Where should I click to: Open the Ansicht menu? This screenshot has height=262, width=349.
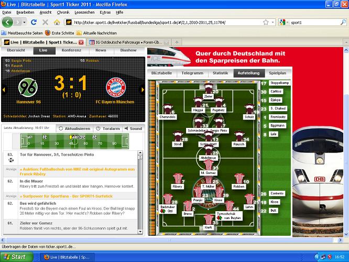[x=46, y=13]
